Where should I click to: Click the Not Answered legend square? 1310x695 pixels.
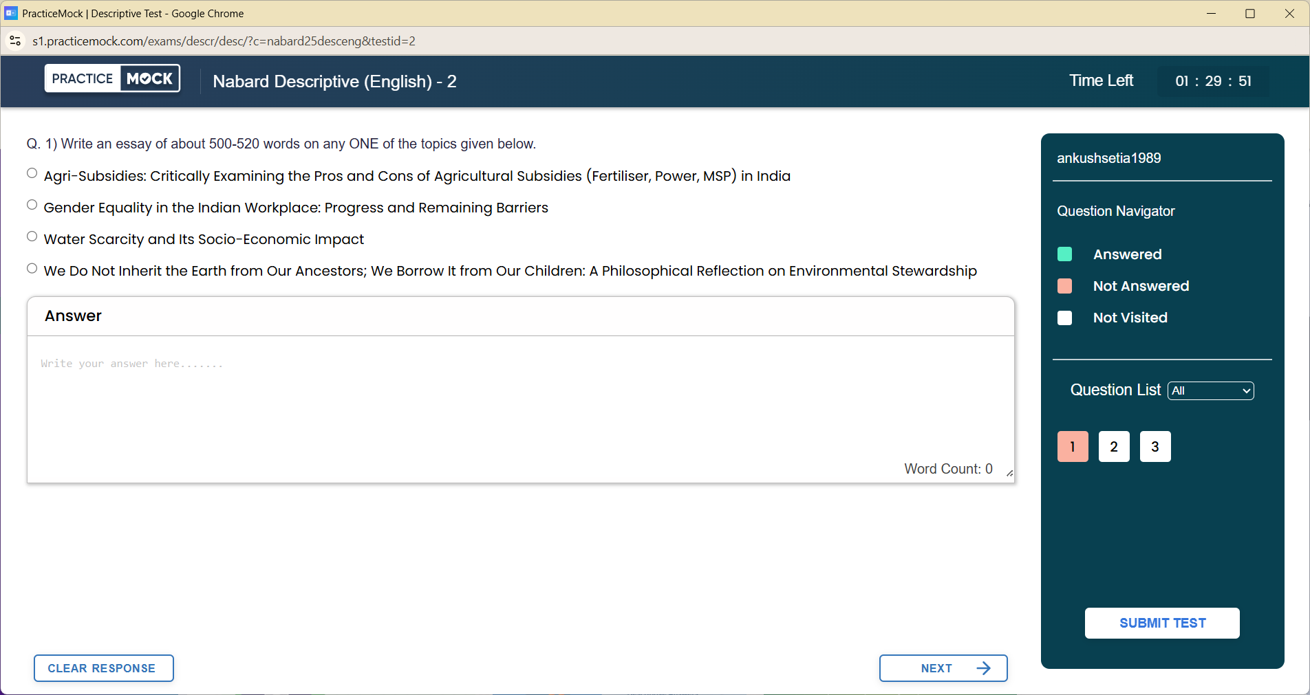1064,286
